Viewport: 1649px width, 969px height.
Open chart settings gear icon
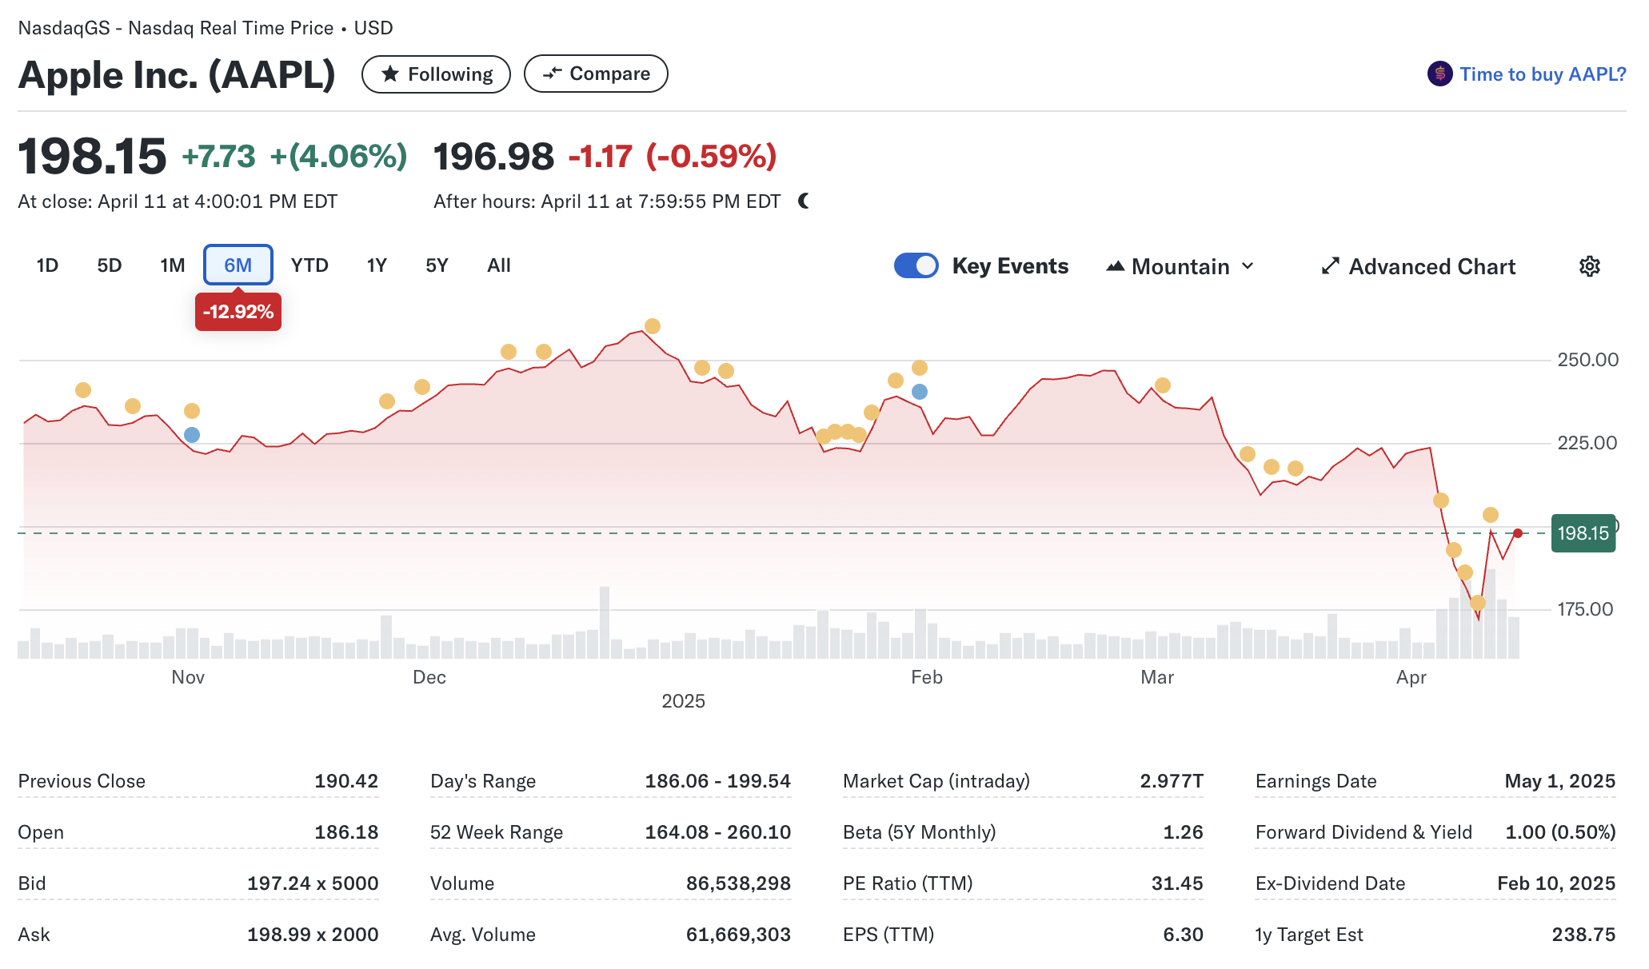[x=1589, y=266]
